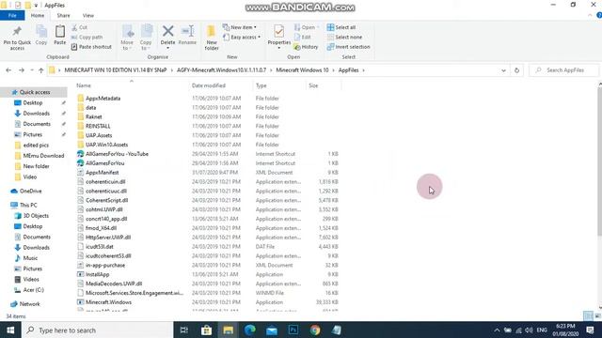
Task: Go up one folder level
Action: click(x=40, y=70)
